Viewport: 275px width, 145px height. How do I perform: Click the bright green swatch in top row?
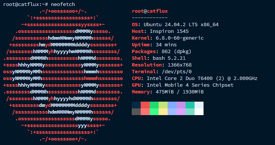pyautogui.click(x=154, y=105)
